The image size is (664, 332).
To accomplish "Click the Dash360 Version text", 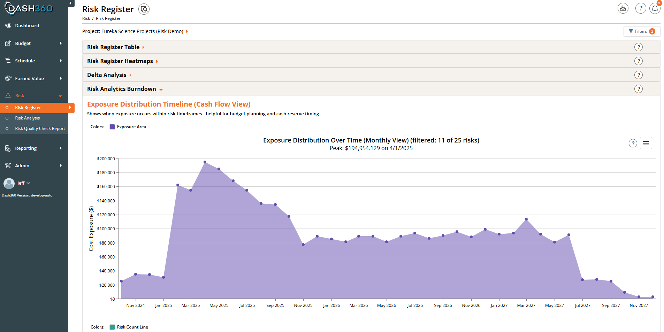I will [27, 195].
